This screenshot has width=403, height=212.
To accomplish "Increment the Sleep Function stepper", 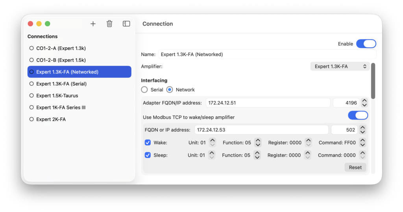I will pos(257,153).
